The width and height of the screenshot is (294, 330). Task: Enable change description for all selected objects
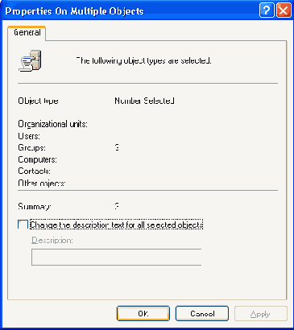click(x=23, y=225)
